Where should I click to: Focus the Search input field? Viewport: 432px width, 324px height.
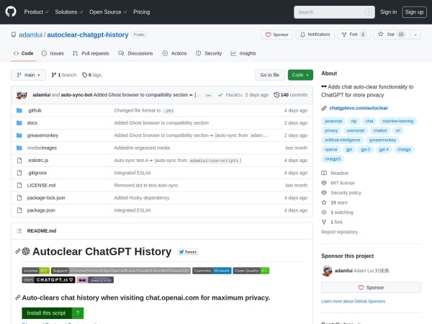[x=334, y=12]
